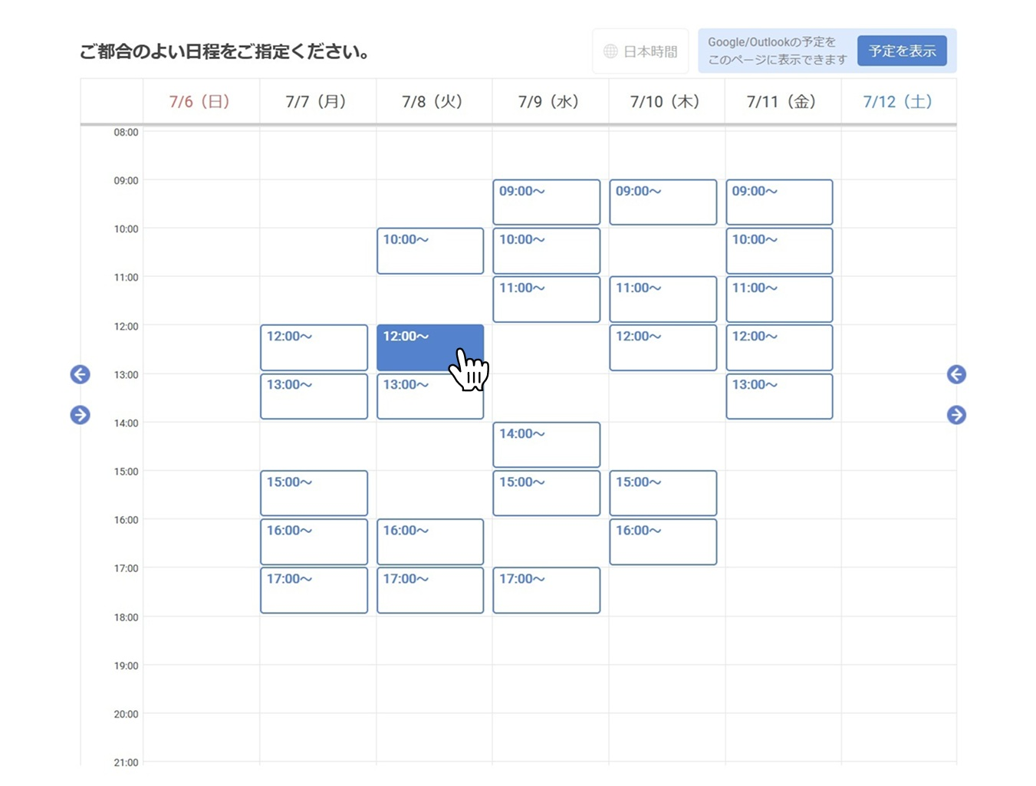Click the 予定を表示 button
The width and height of the screenshot is (1036, 786).
pos(902,51)
